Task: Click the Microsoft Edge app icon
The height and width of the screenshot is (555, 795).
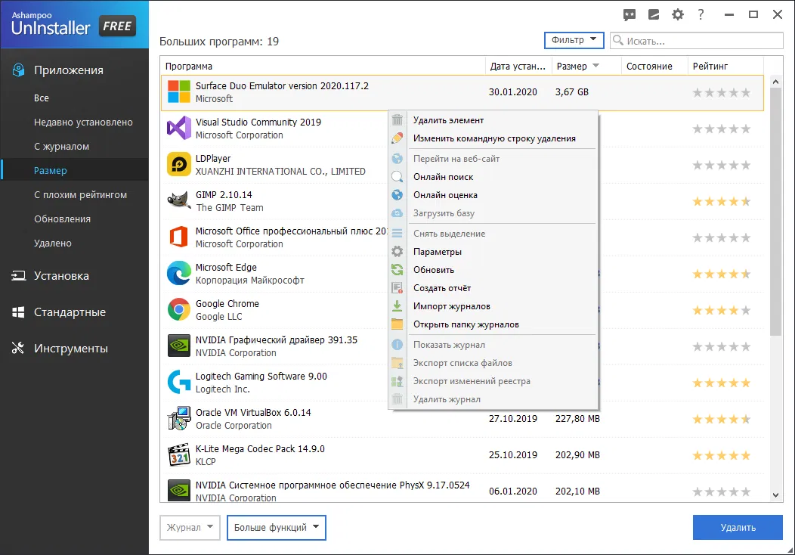Action: point(179,274)
